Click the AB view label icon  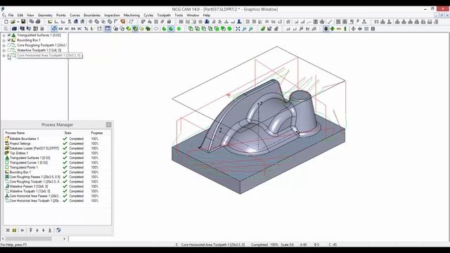coord(60,29)
